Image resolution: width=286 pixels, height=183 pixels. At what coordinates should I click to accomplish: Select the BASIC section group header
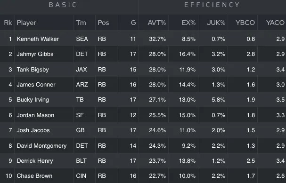click(63, 5)
